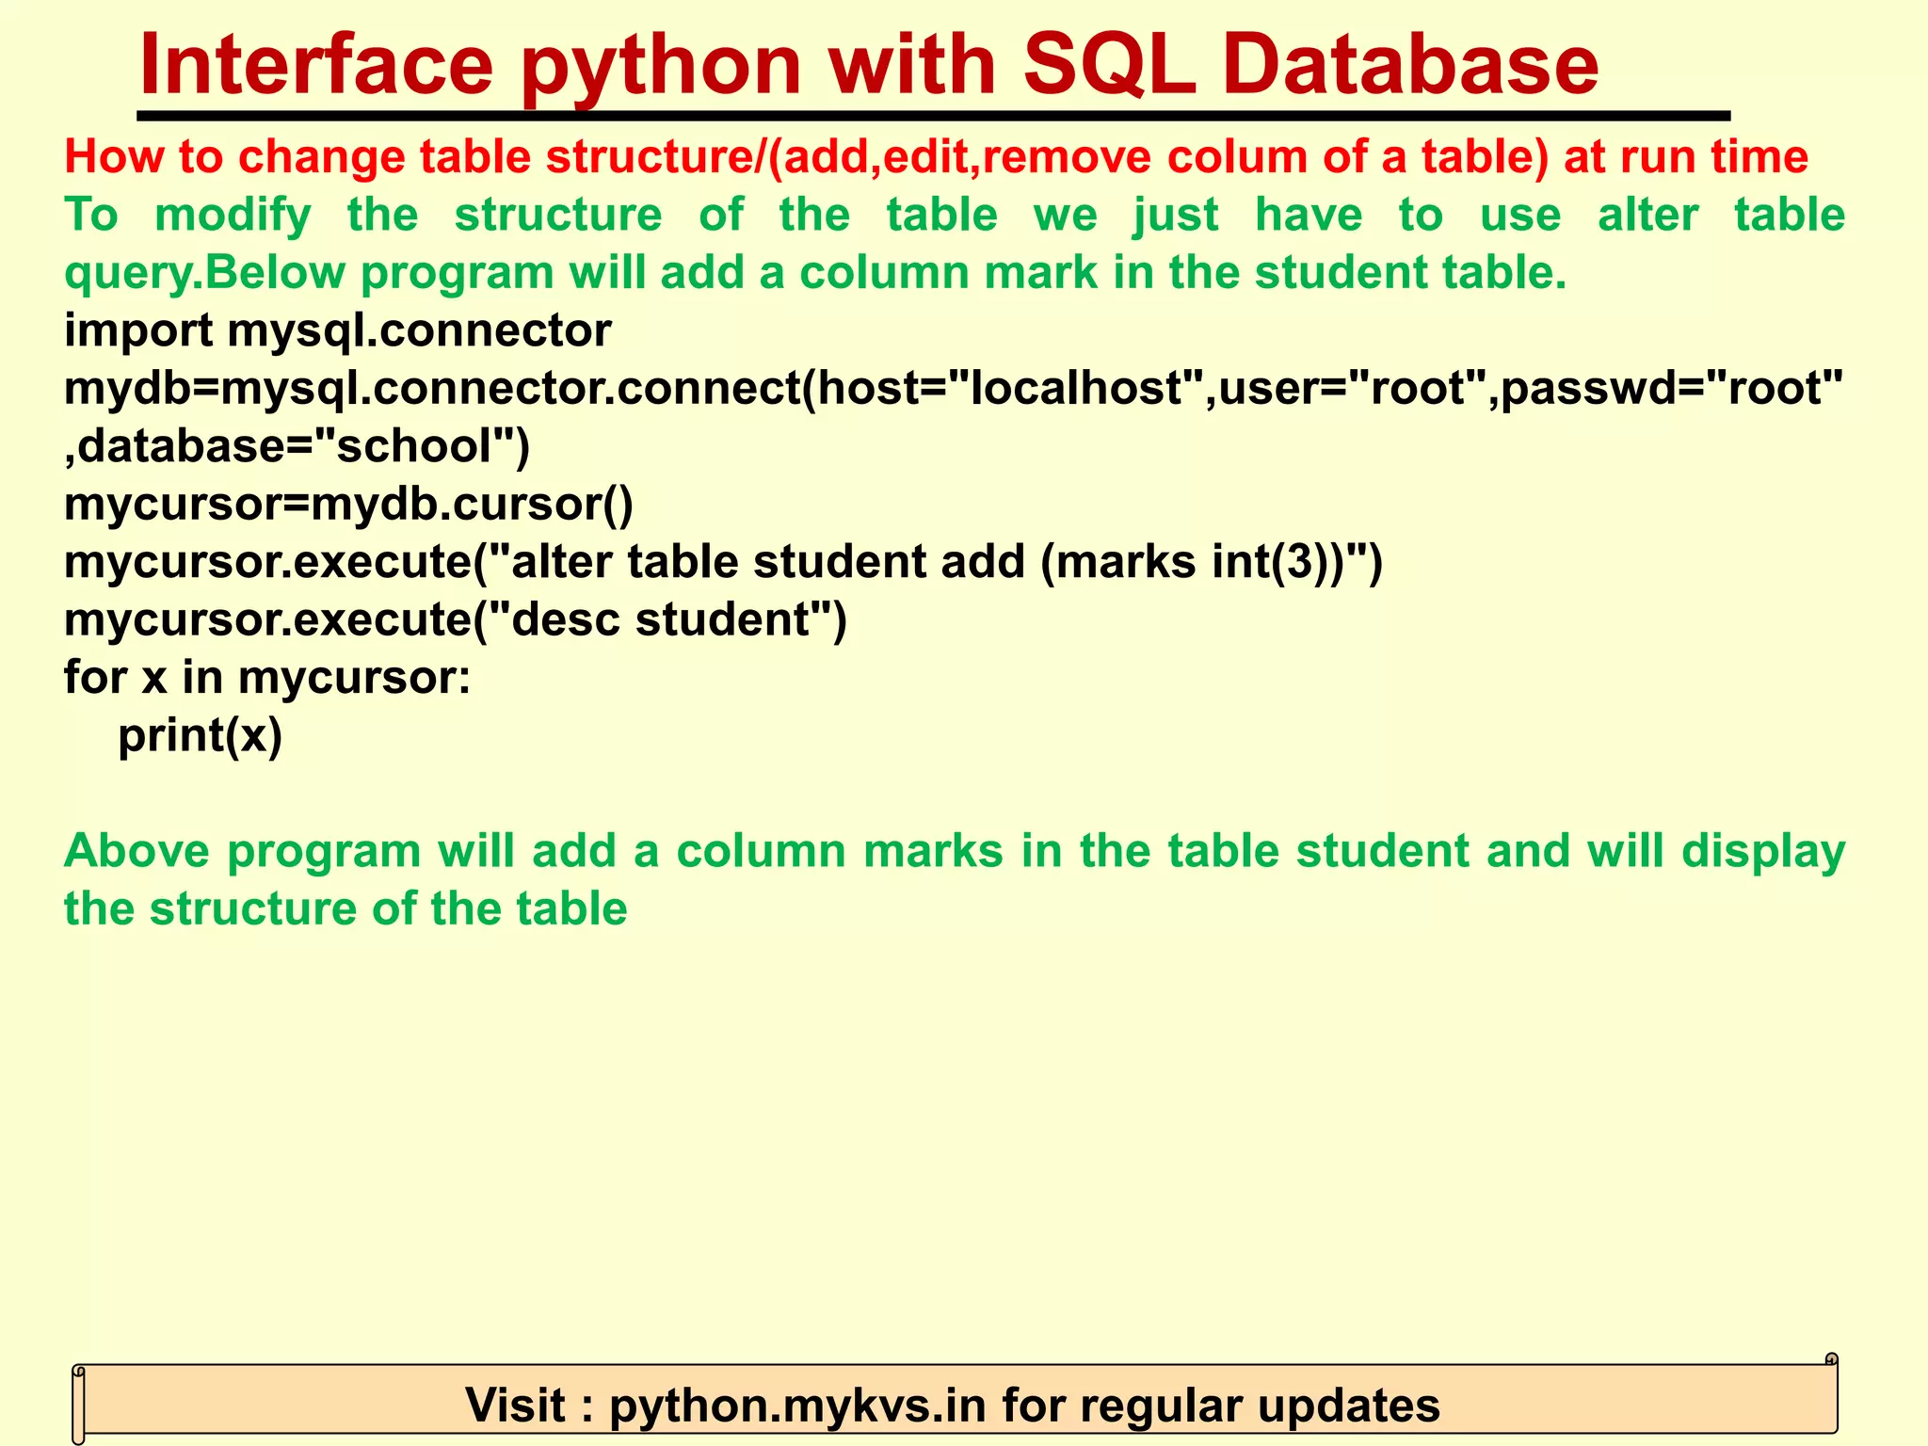Click the slide title 'Interface python with SQL Database'
This screenshot has height=1446, width=1928.
(x=868, y=64)
